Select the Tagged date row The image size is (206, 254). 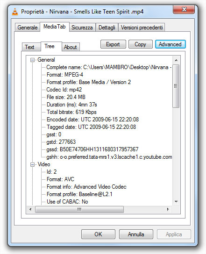pyautogui.click(x=91, y=127)
